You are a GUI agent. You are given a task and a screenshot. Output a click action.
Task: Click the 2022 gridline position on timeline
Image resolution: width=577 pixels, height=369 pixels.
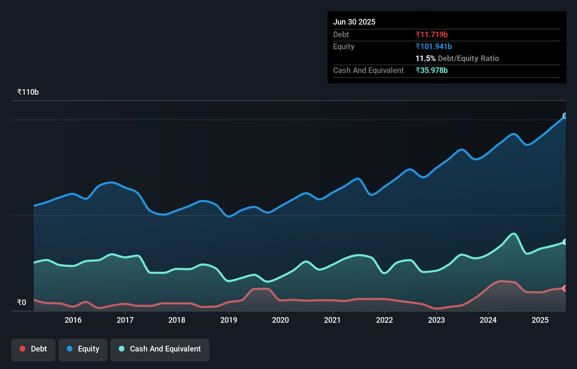(x=385, y=320)
